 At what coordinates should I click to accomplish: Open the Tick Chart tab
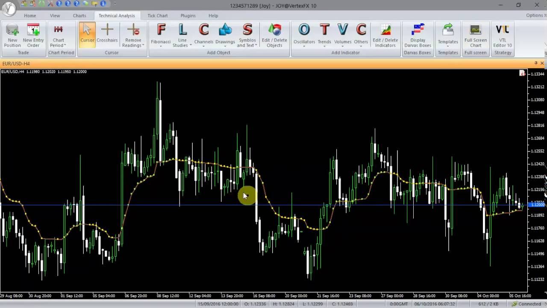click(x=158, y=15)
